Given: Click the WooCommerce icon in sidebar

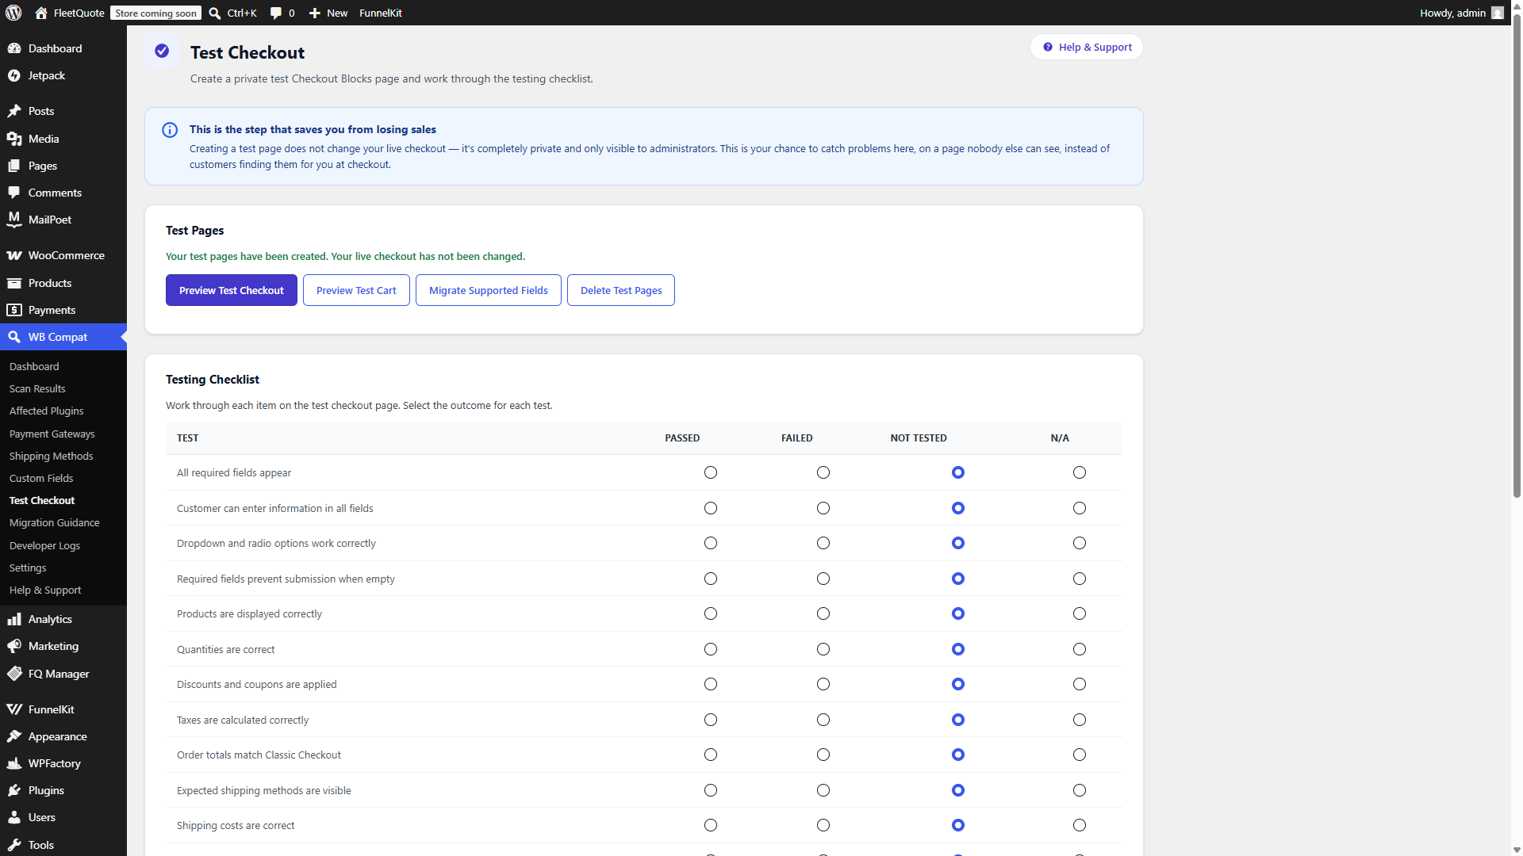Looking at the screenshot, I should click(14, 255).
